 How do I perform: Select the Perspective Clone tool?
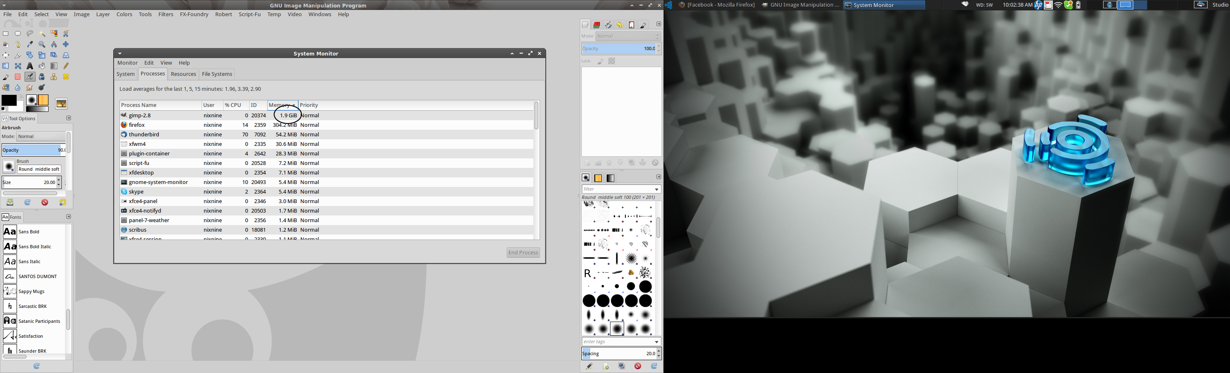[6, 88]
